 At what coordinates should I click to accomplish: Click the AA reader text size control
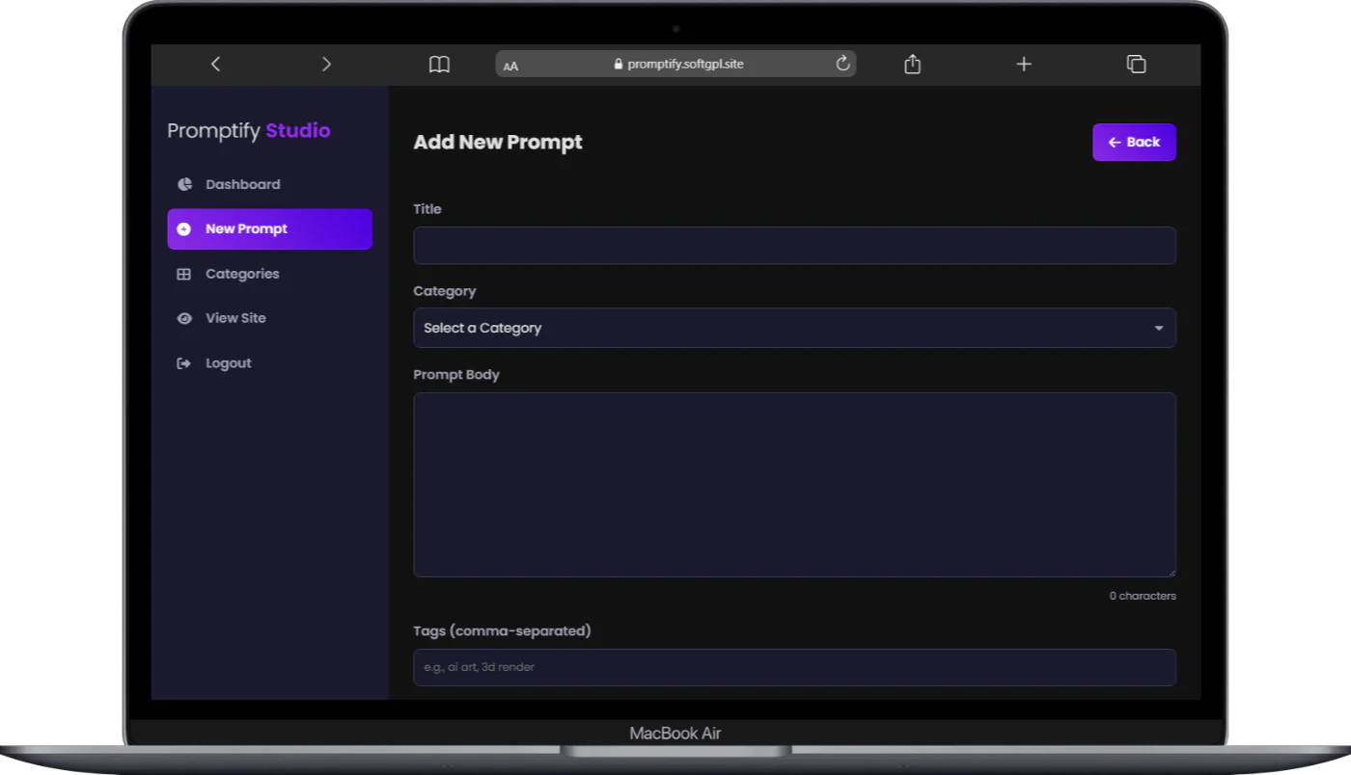(x=510, y=66)
